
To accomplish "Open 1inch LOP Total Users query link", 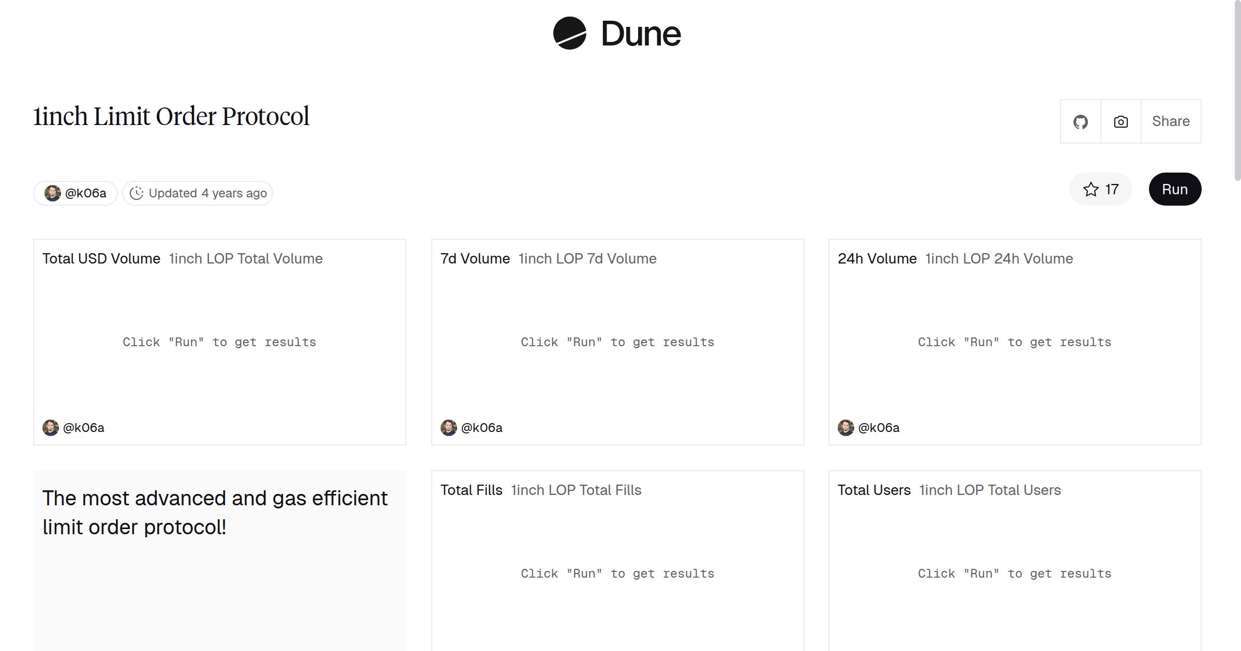I will click(990, 490).
